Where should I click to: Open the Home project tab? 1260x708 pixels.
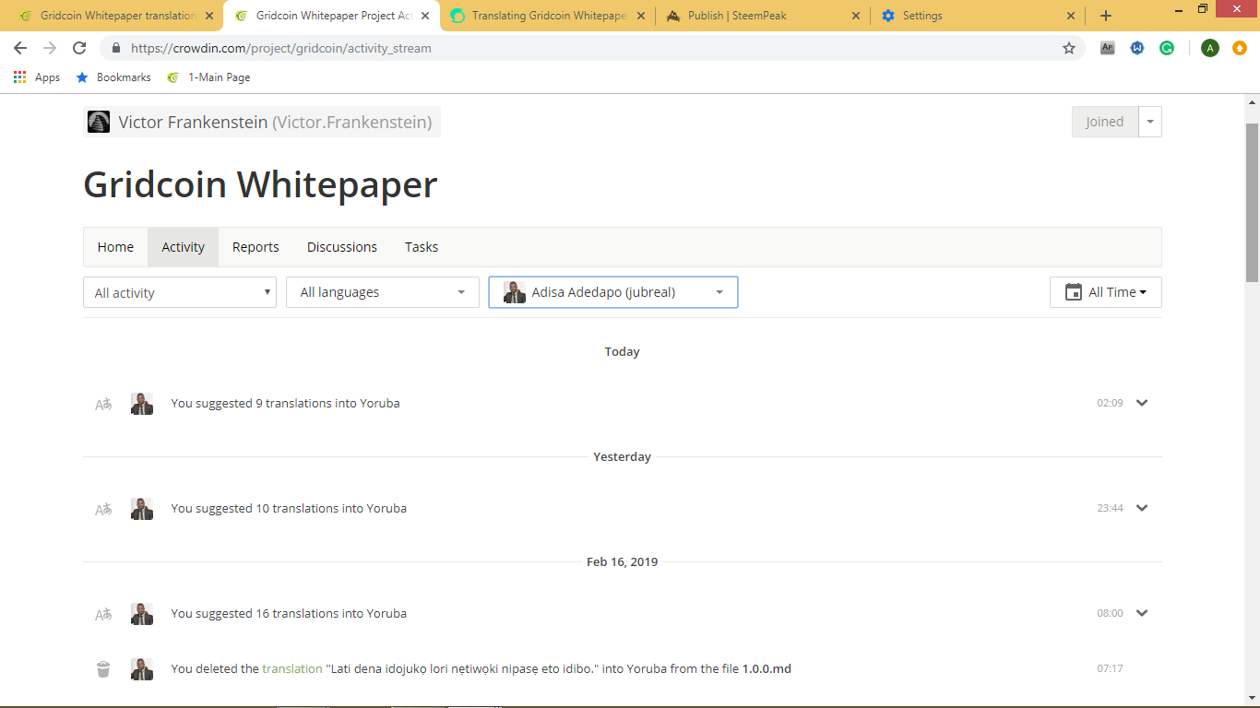click(x=115, y=247)
